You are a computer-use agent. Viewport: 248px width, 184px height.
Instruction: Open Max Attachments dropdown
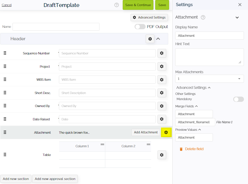[x=209, y=79]
